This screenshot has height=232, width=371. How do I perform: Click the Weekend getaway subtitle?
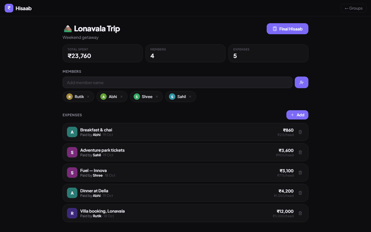pyautogui.click(x=81, y=37)
